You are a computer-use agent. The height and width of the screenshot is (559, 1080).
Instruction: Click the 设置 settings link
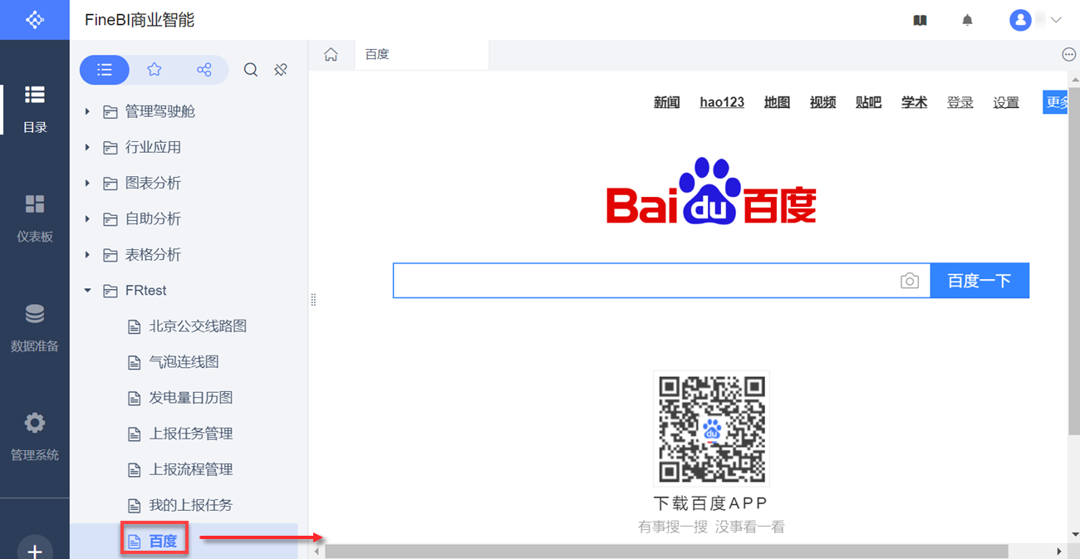point(1006,102)
